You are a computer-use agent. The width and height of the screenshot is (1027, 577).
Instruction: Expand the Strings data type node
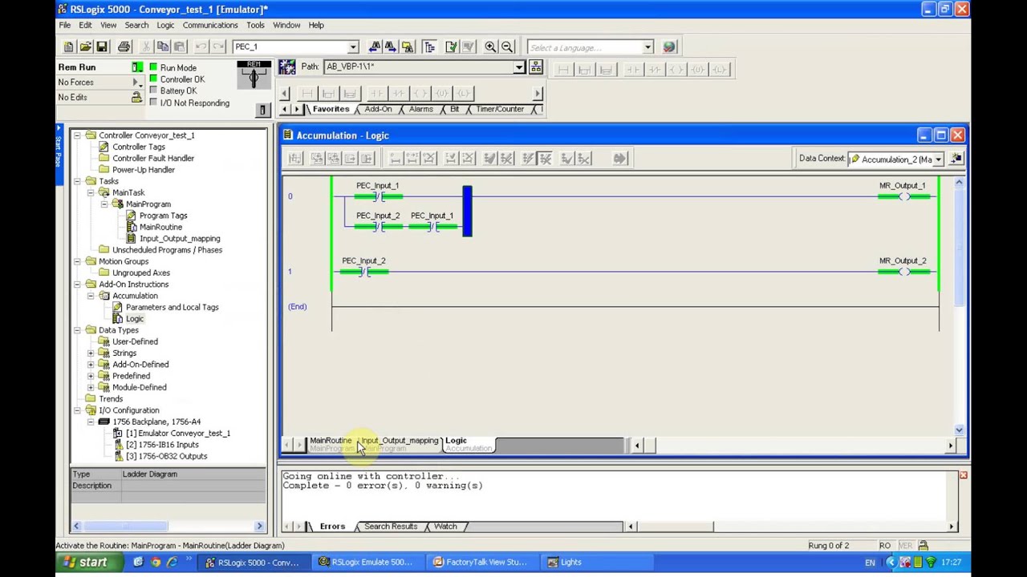[x=91, y=353]
